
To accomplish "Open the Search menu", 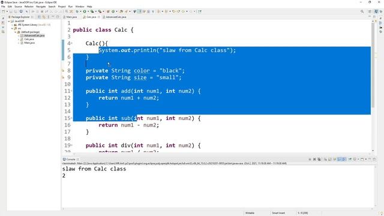I will click(52, 7).
